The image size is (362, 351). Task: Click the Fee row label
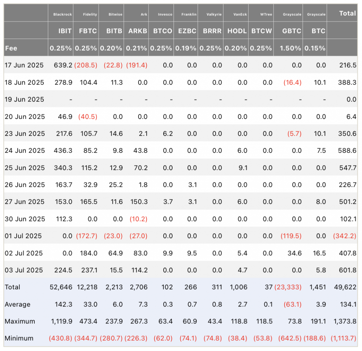[x=11, y=48]
